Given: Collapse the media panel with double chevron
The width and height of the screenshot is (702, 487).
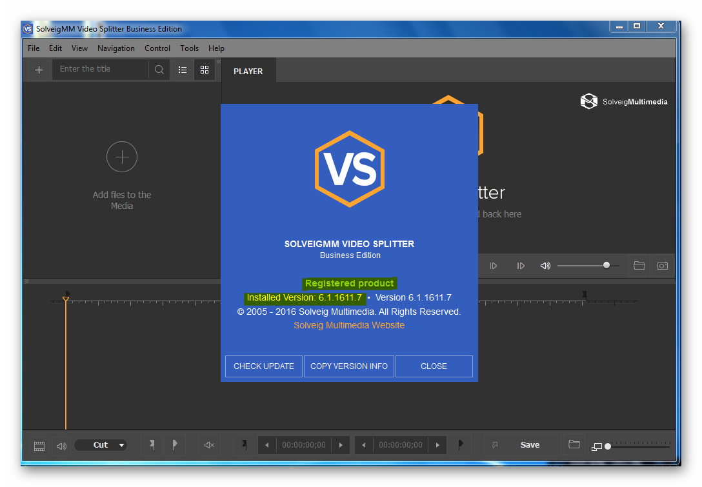Looking at the screenshot, I should 219,62.
